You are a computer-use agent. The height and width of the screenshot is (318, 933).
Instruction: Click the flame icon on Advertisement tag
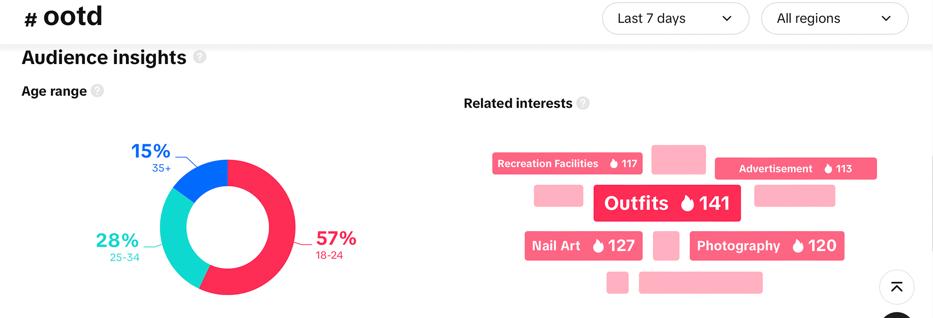tap(828, 168)
